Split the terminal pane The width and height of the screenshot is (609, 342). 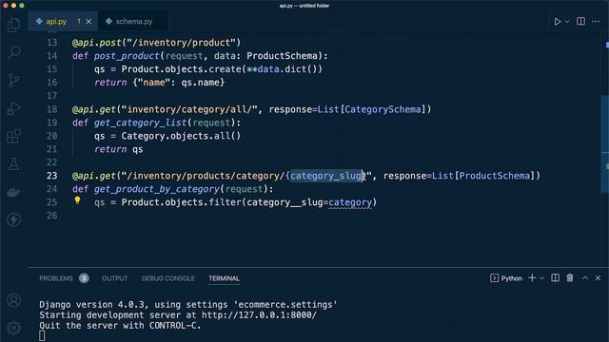click(556, 278)
